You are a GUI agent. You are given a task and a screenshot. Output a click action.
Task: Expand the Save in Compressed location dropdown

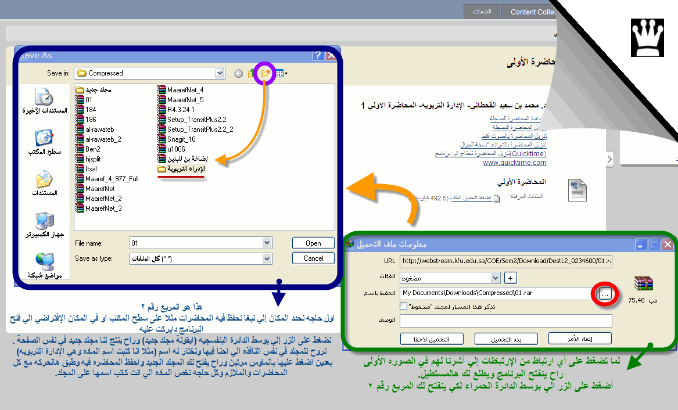[x=220, y=73]
